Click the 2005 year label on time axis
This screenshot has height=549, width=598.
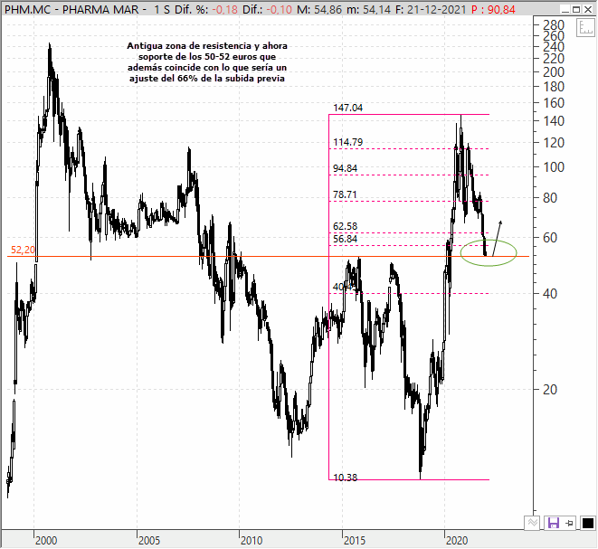click(149, 540)
